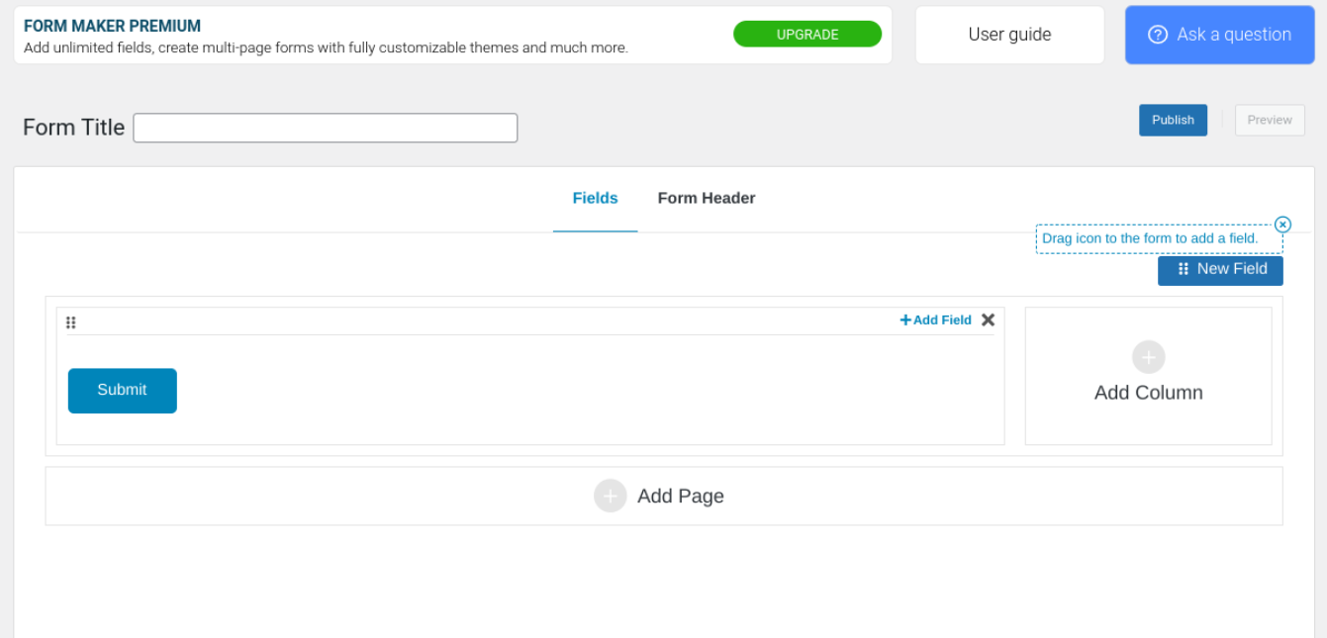Open the Form Header tab
This screenshot has height=638, width=1327.
coord(706,198)
